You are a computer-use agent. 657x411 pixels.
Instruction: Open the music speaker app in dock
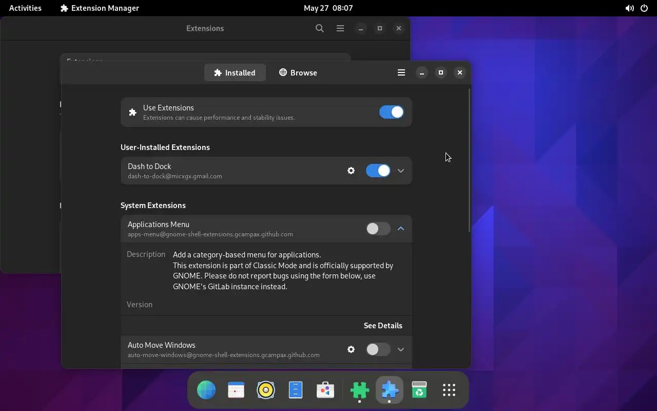point(266,390)
